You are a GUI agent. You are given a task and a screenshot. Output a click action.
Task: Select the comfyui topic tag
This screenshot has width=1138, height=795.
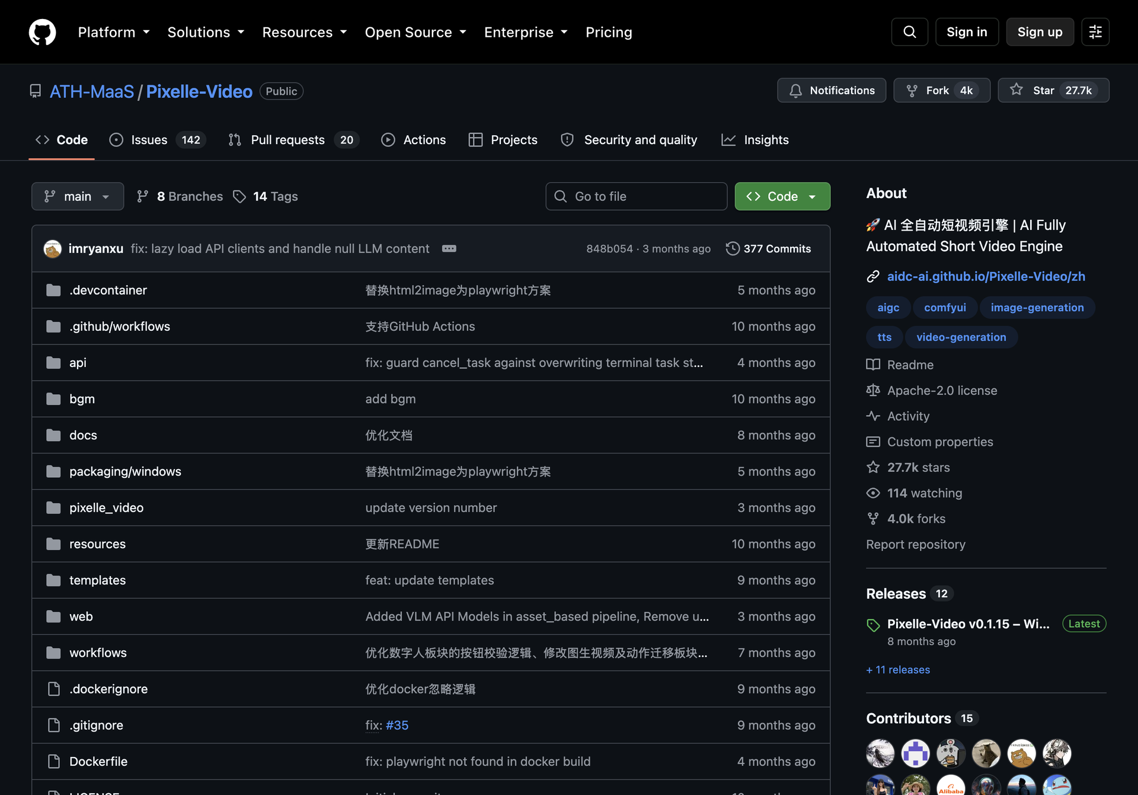pos(945,308)
